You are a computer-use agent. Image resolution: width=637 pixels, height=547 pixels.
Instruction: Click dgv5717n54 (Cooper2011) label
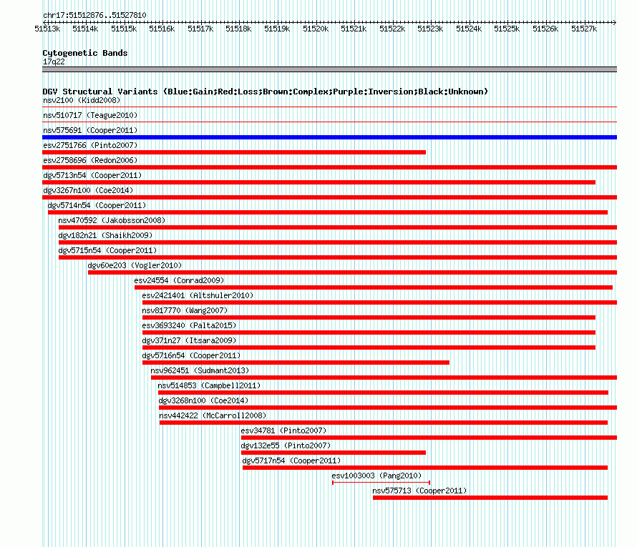291,460
